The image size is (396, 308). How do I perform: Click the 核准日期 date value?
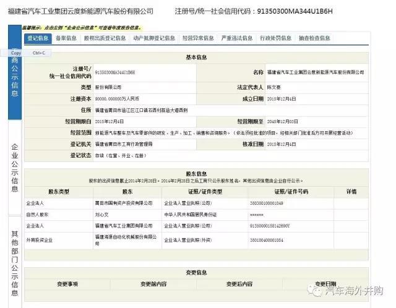[x=282, y=144]
